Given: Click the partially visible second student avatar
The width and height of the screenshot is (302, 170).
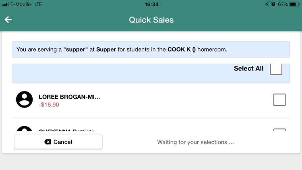Looking at the screenshot, I should [x=24, y=129].
